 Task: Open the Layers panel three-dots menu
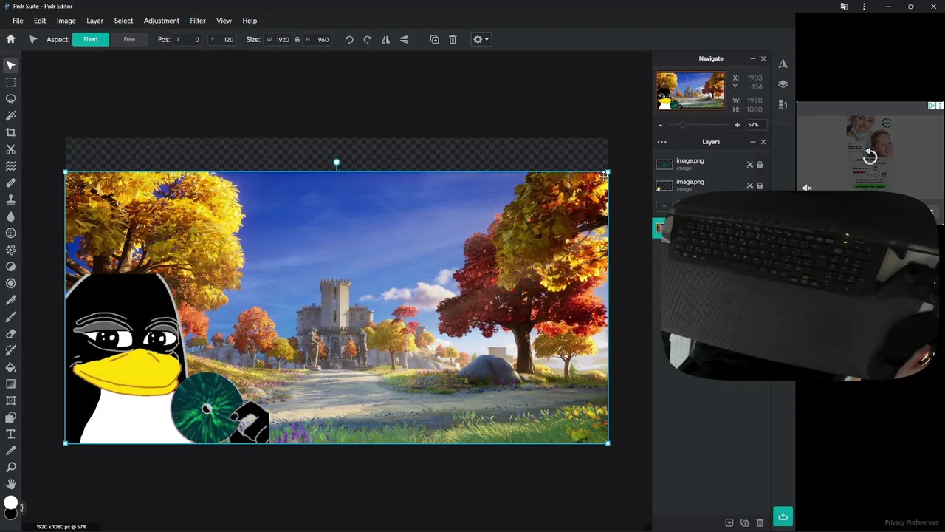661,142
